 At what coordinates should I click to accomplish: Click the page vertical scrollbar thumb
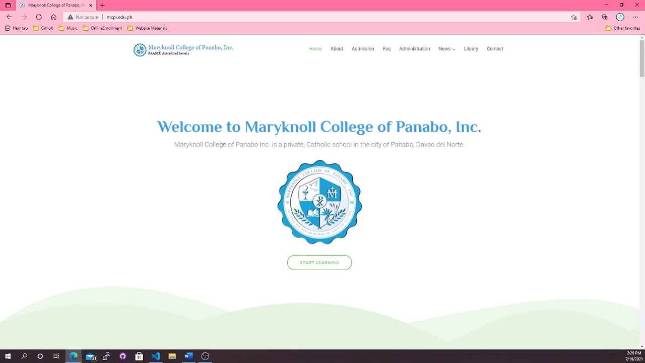(x=642, y=58)
